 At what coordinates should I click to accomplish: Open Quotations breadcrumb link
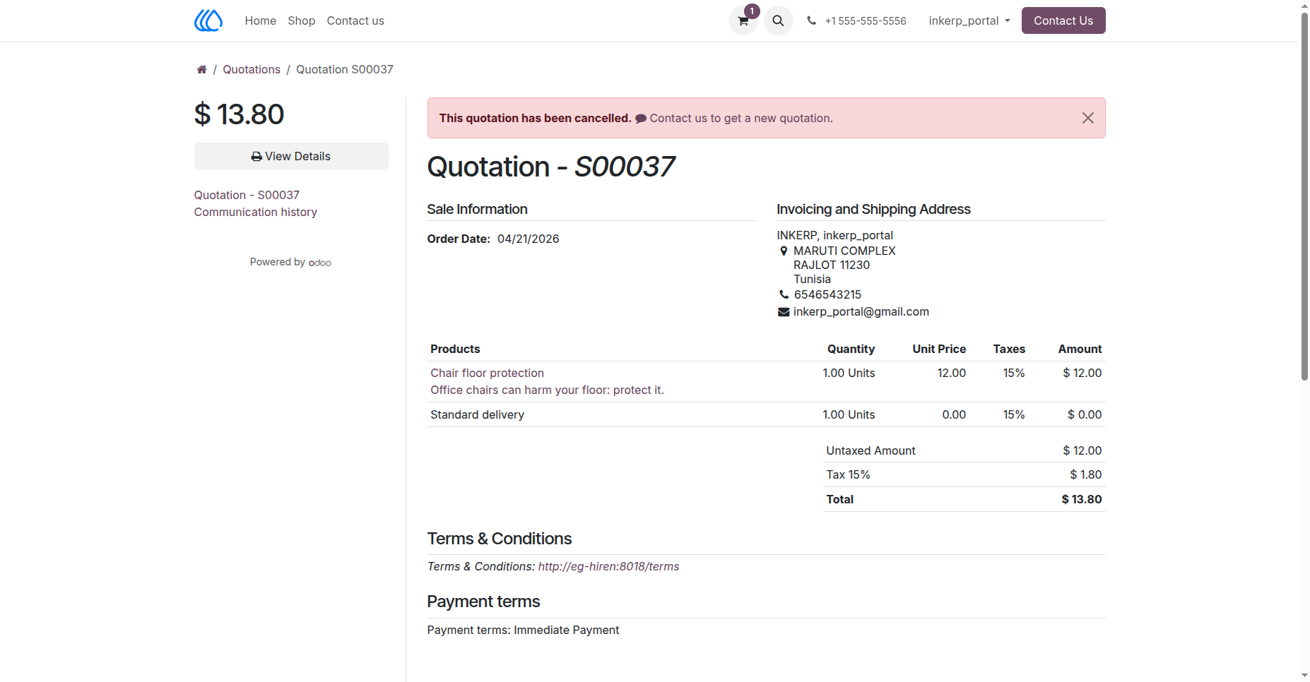coord(252,69)
